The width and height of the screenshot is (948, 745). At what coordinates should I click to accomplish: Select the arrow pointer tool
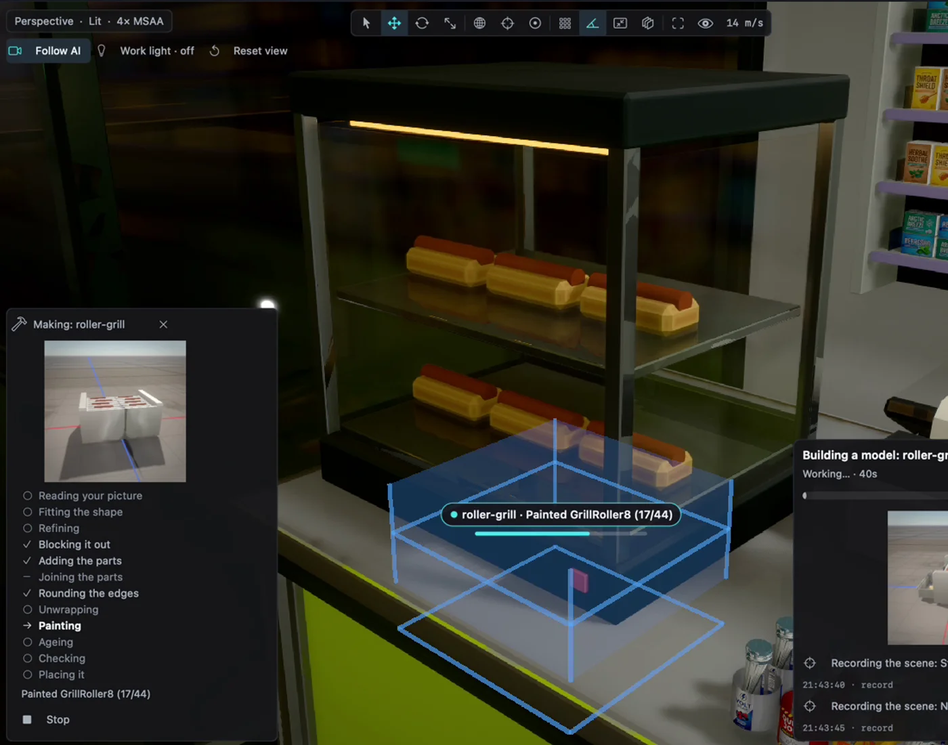tap(366, 23)
